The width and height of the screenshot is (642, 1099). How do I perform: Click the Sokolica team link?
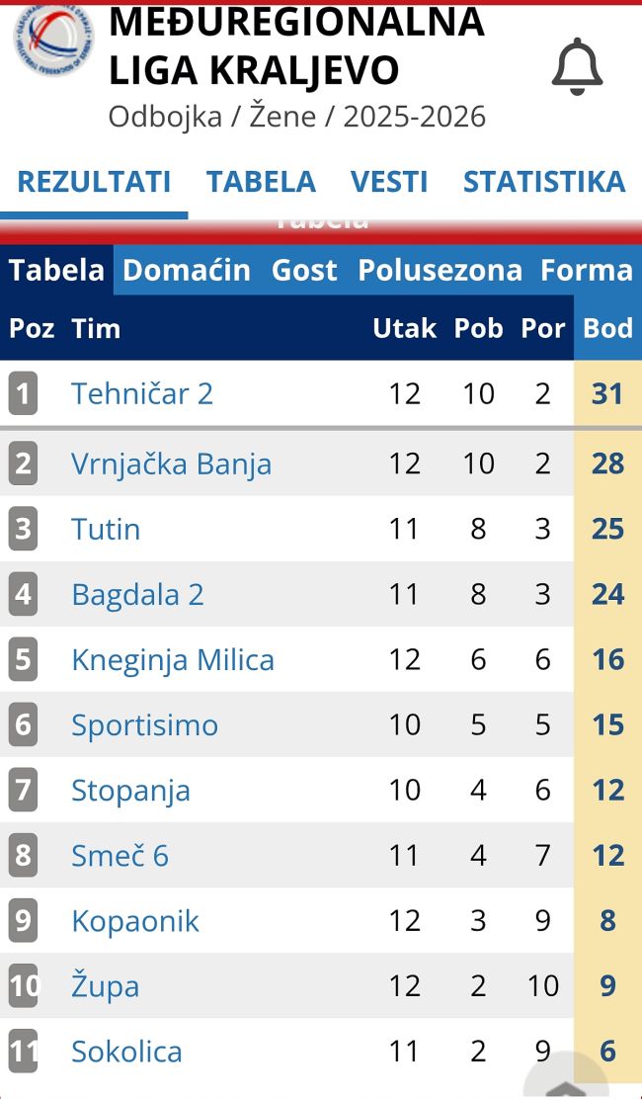point(126,1052)
